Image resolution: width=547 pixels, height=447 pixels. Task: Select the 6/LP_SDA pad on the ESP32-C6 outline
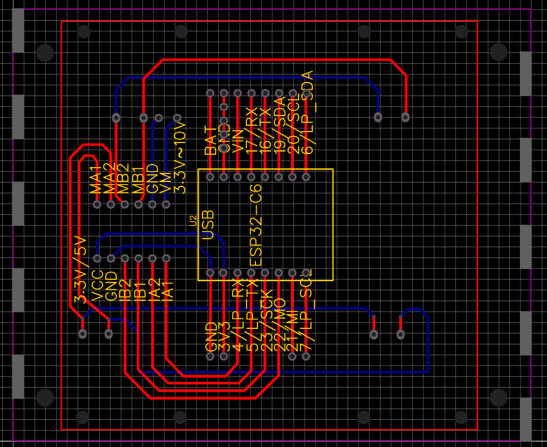[x=306, y=177]
